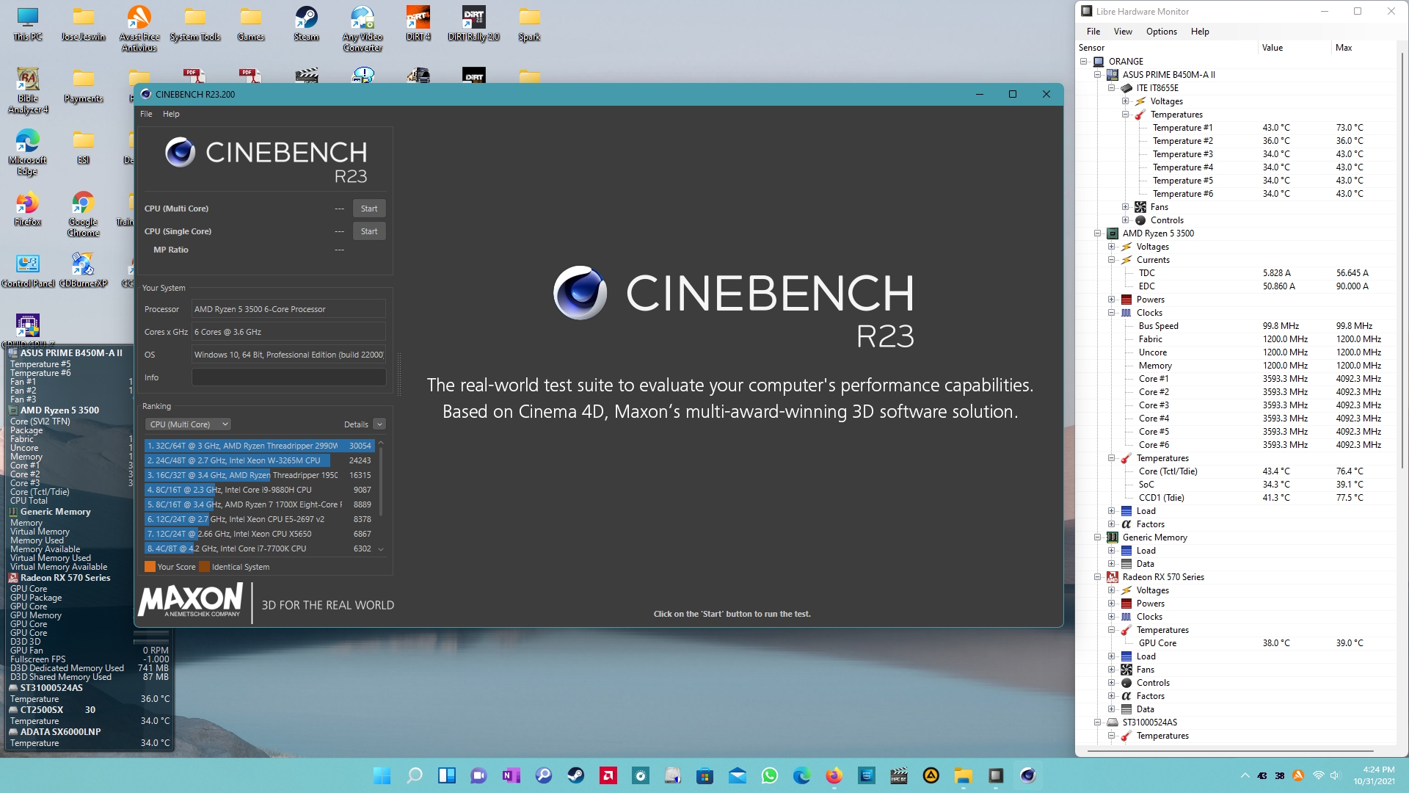Open Control Panel desktop icon
This screenshot has width=1409, height=793.
[28, 270]
